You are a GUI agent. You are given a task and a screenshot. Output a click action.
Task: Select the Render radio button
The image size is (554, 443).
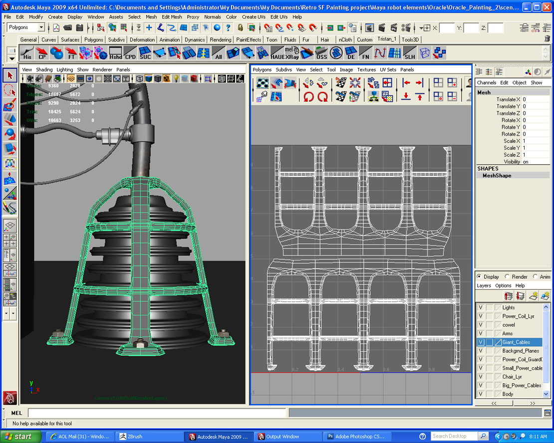506,276
